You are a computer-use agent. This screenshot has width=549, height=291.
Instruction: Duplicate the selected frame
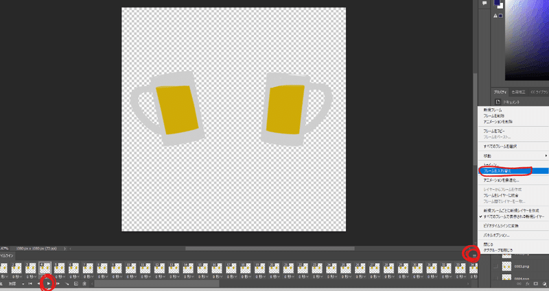pyautogui.click(x=76, y=283)
